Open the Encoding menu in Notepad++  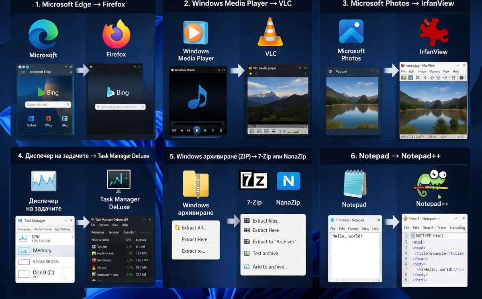(457, 227)
